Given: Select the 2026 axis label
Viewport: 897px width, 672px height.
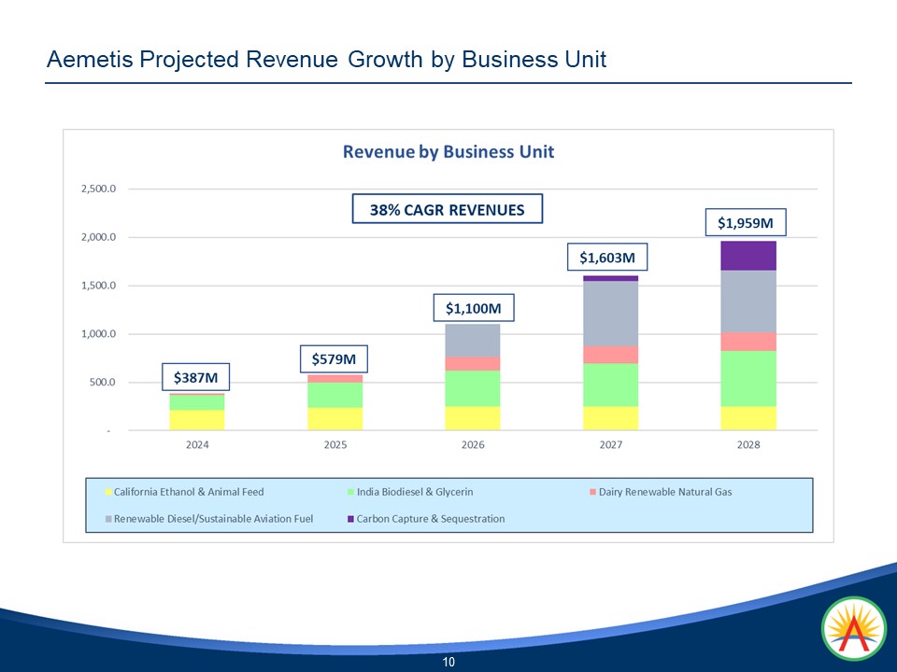Looking at the screenshot, I should click(474, 445).
